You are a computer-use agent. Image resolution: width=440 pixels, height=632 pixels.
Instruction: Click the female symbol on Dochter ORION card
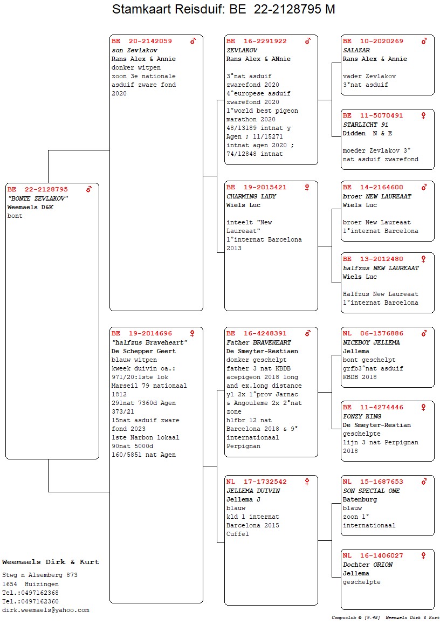click(x=424, y=555)
